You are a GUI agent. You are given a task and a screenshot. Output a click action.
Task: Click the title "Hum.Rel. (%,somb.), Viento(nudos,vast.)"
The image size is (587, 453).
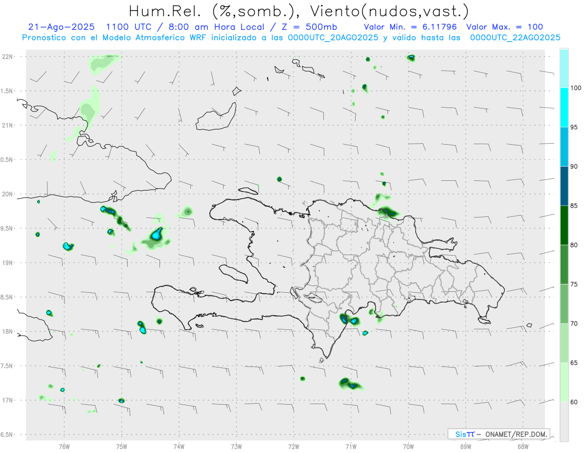(x=298, y=11)
